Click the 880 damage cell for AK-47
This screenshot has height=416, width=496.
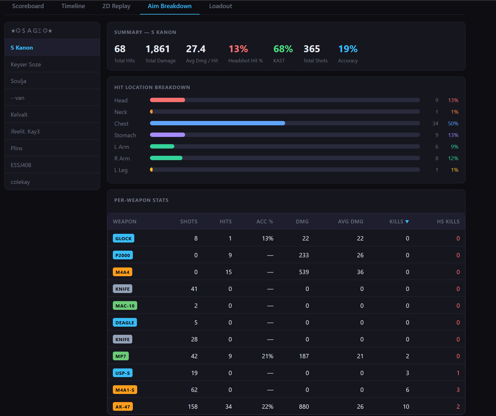point(304,407)
